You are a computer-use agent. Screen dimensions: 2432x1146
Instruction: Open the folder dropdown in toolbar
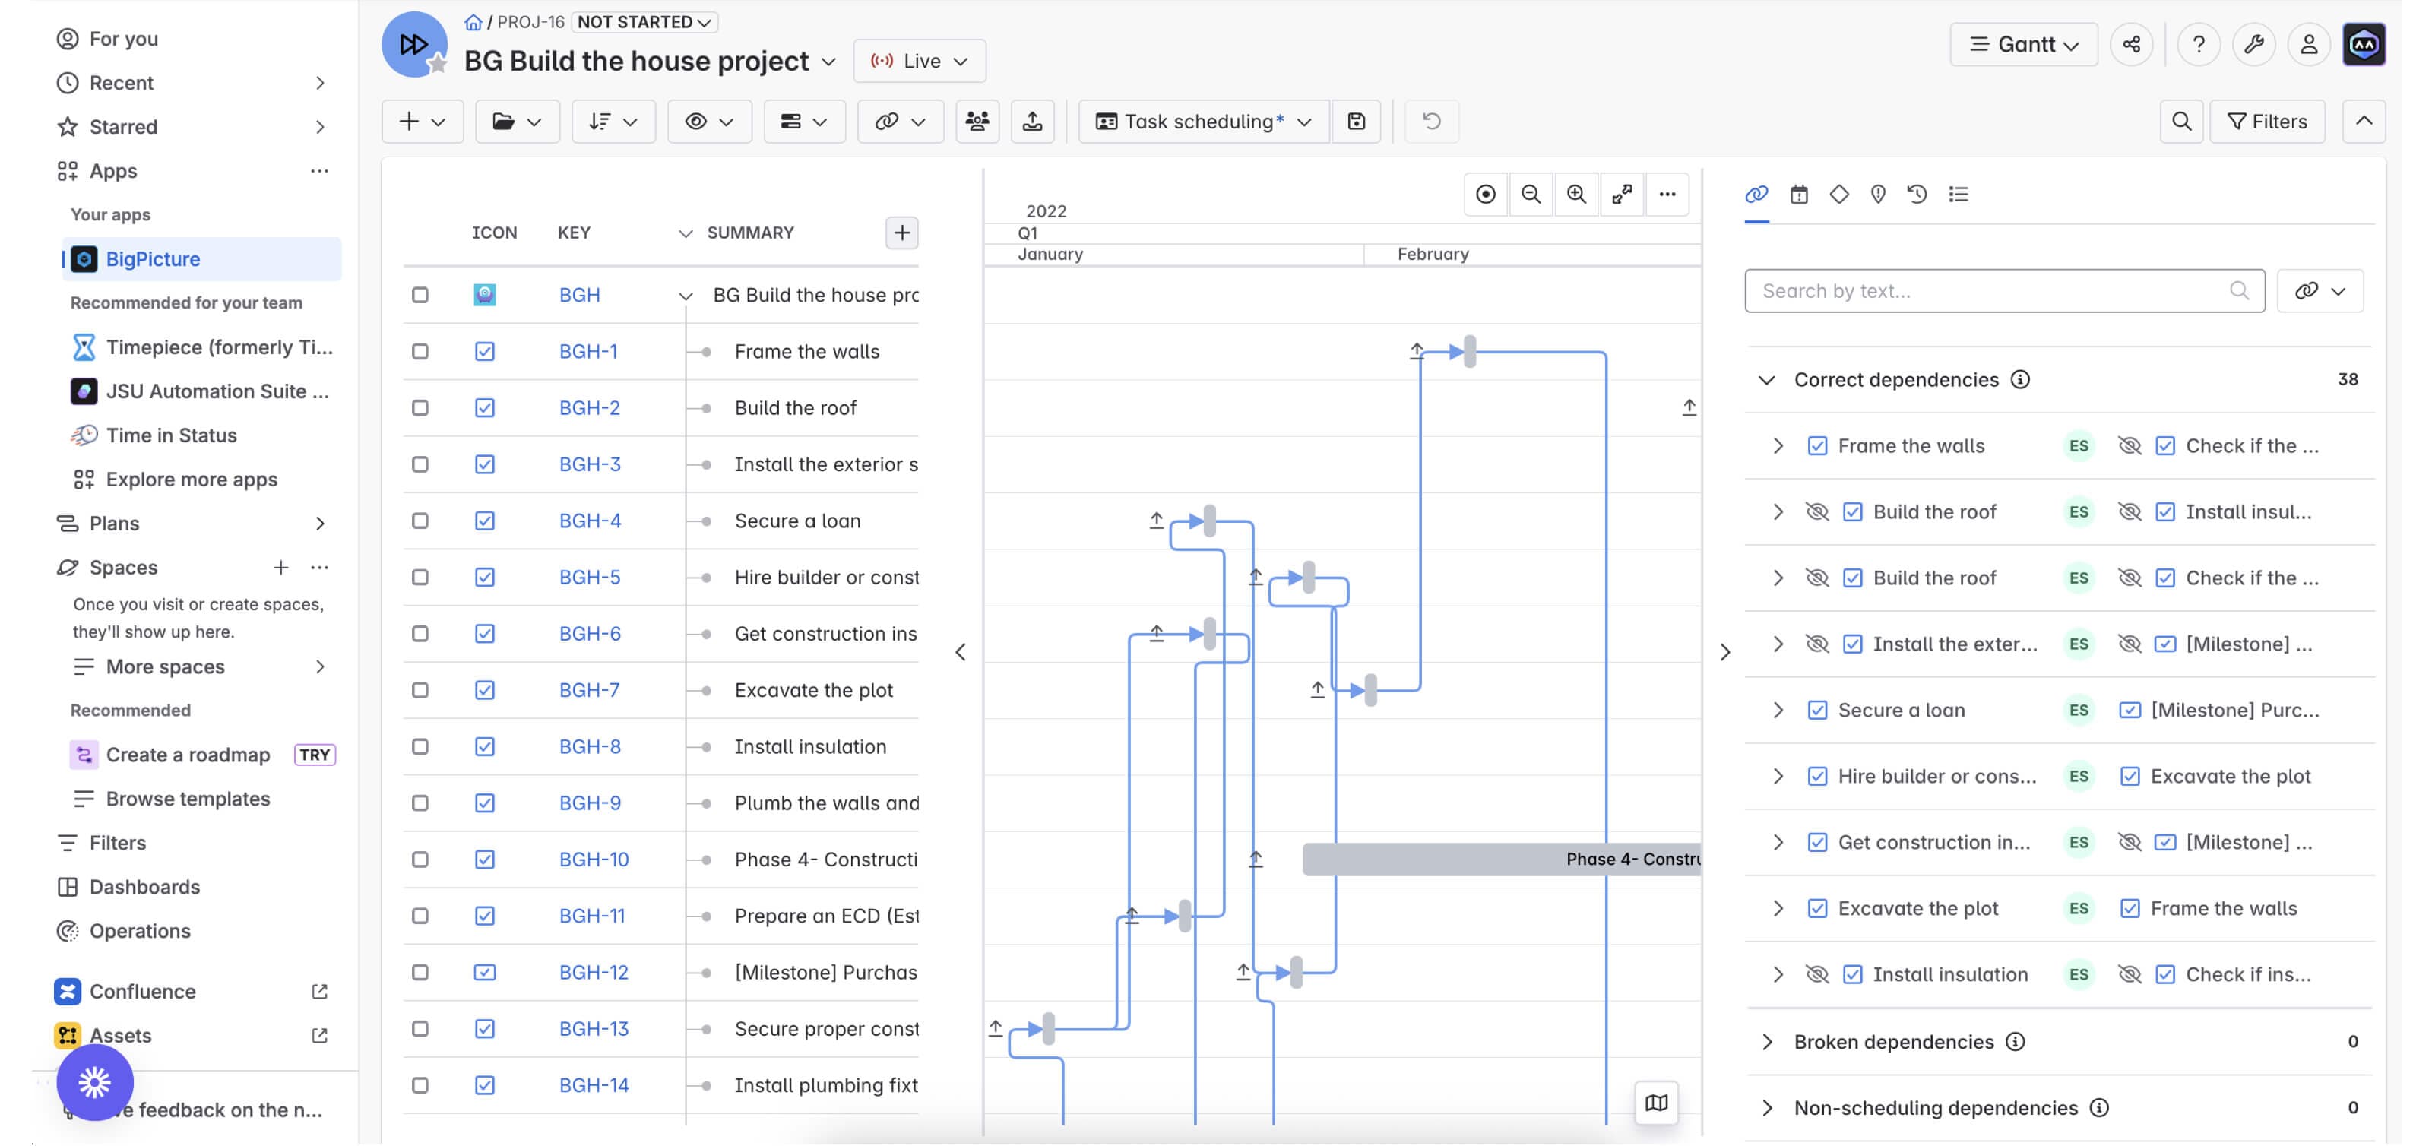pos(517,121)
